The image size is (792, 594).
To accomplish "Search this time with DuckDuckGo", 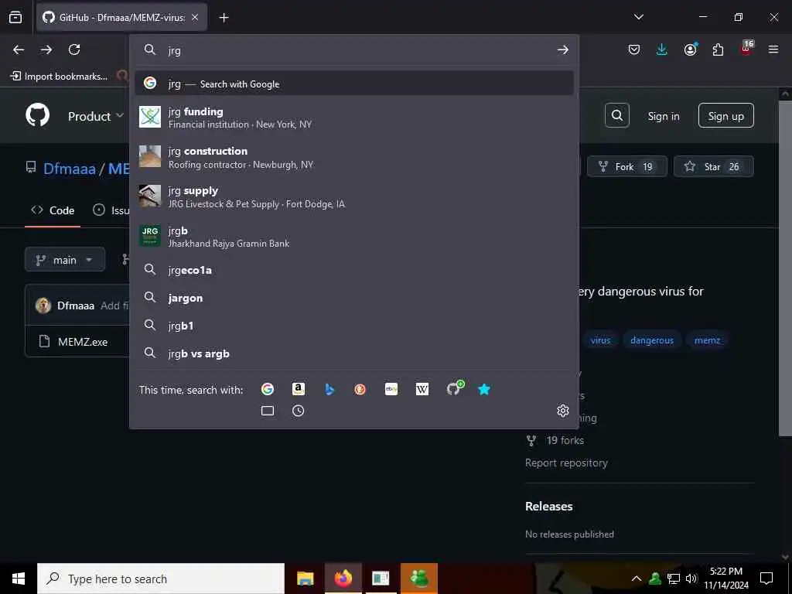I will (360, 389).
